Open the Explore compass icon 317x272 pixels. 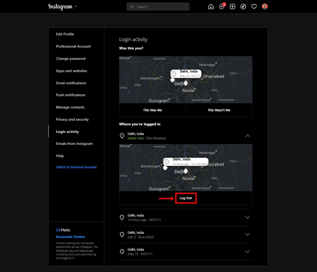pos(243,6)
